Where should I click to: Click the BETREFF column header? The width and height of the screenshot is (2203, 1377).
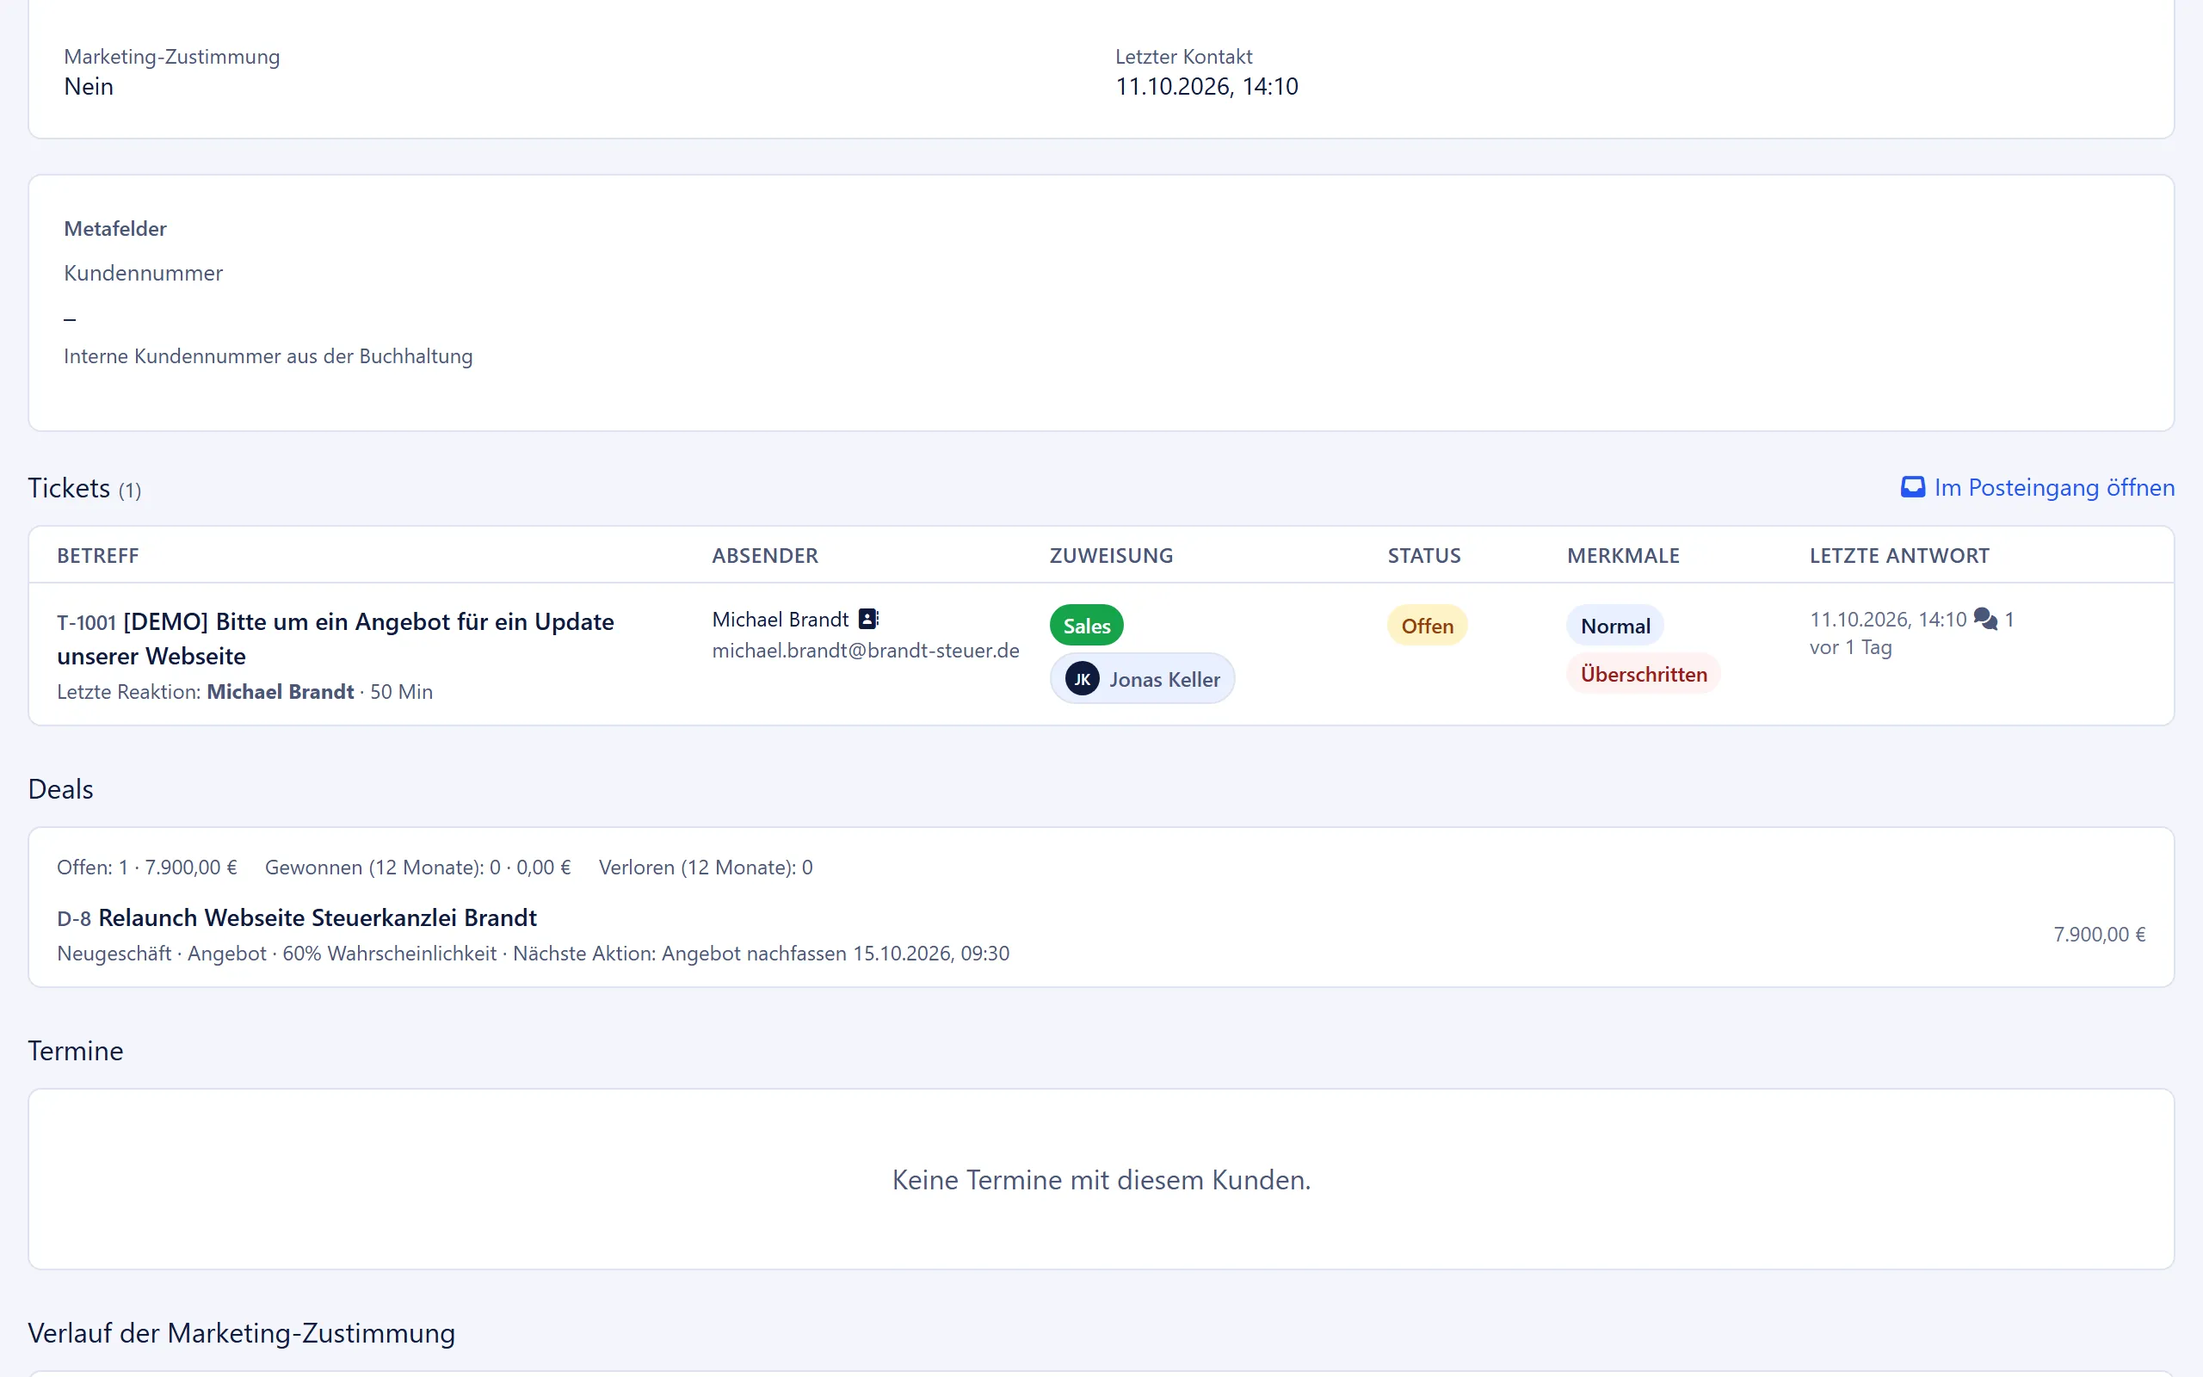97,556
